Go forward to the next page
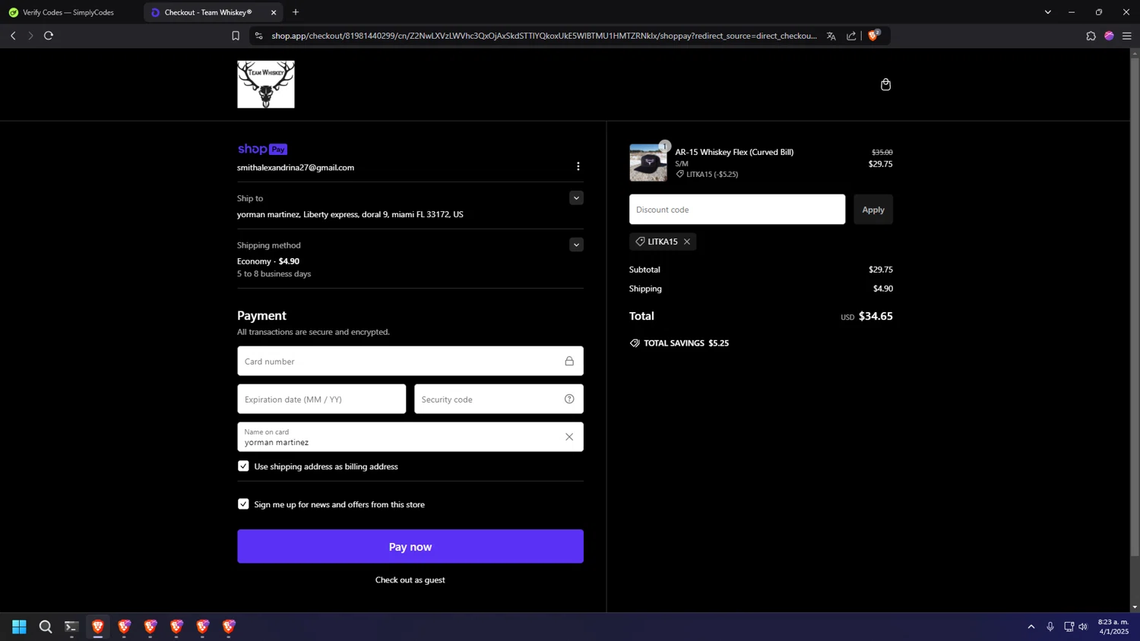Screen dimensions: 1140x641 30,36
